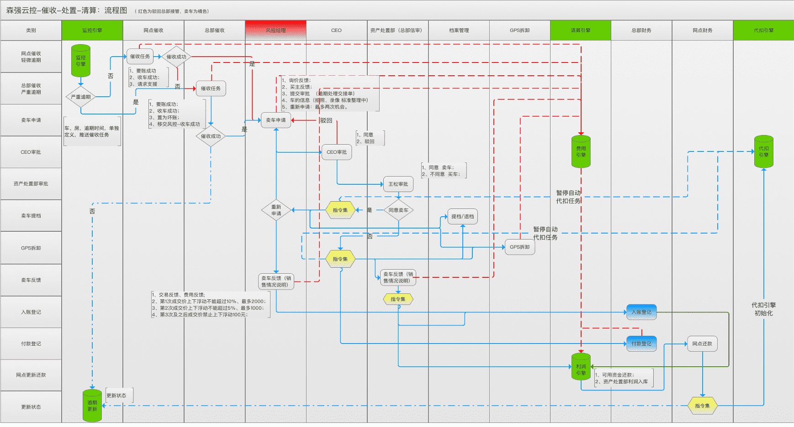Click the 总部催收 严重逾期 row label

(31, 89)
